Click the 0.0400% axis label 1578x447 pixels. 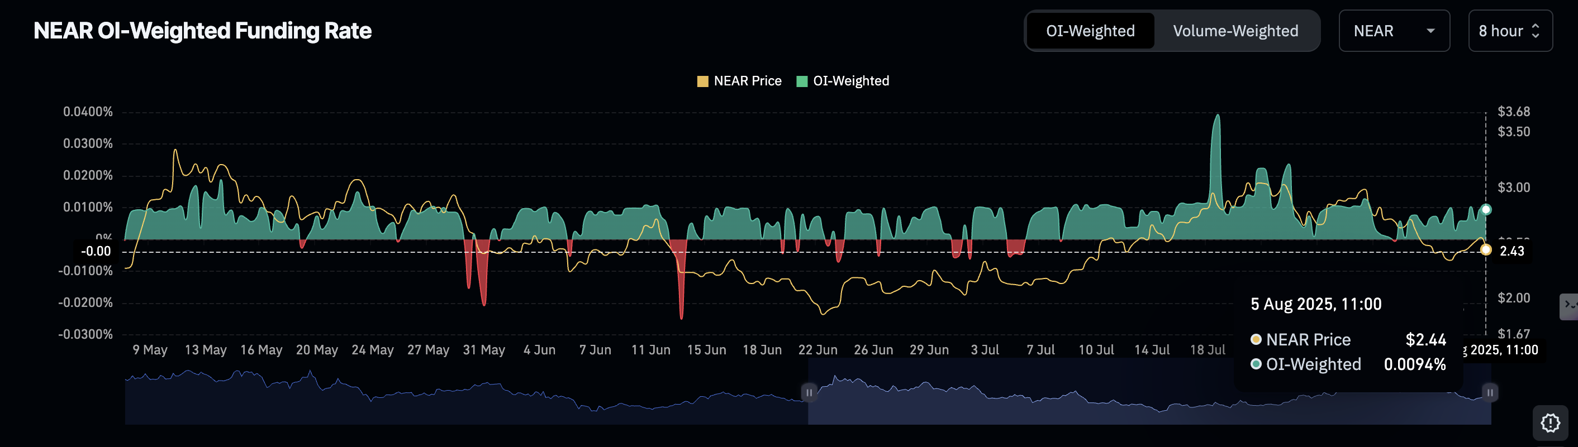pyautogui.click(x=88, y=111)
